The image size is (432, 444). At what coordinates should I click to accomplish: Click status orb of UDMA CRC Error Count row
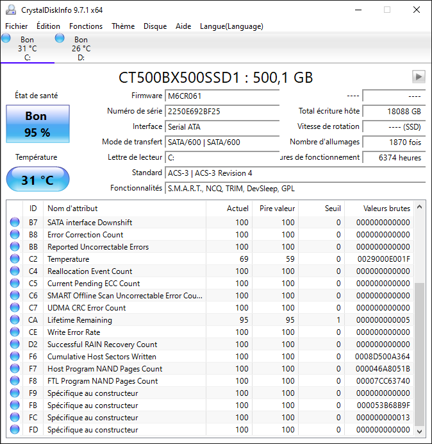[15, 307]
